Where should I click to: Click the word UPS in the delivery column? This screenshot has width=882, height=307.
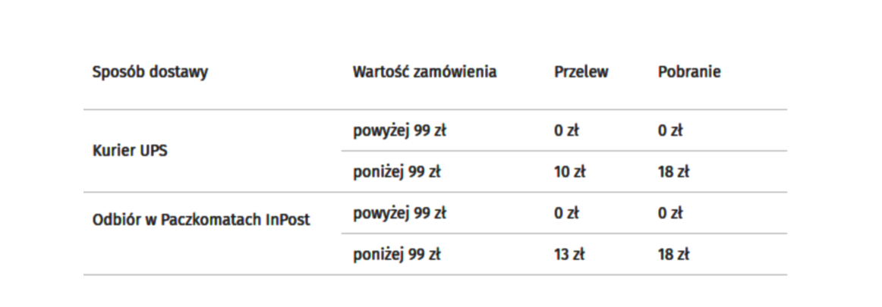coord(153,151)
